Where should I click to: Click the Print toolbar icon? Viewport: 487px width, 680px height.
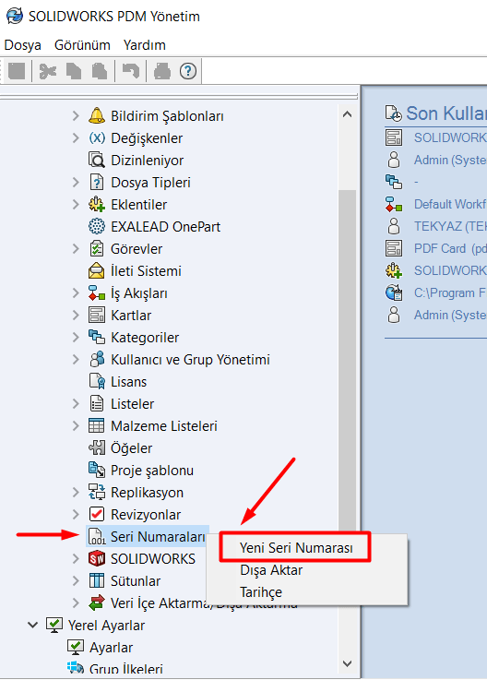(162, 71)
